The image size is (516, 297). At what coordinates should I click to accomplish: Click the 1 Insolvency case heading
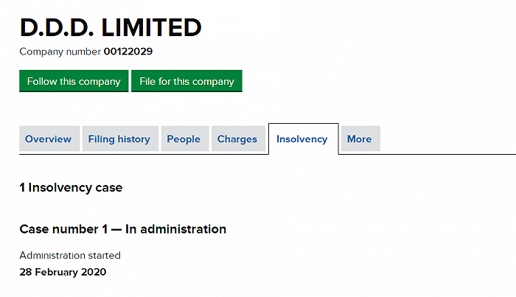71,187
